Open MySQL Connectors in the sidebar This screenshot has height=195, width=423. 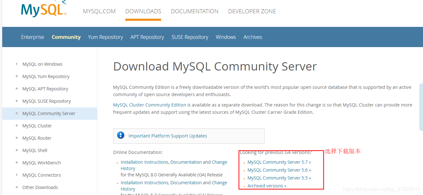(x=42, y=175)
